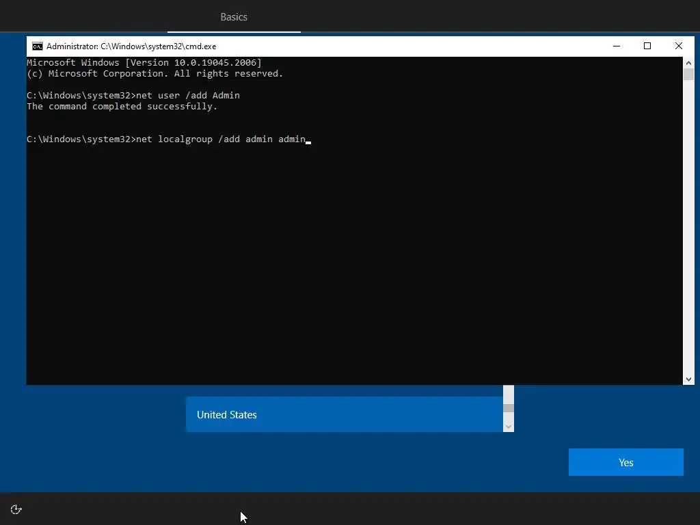Select United States in the region list
The width and height of the screenshot is (700, 525).
pos(345,414)
